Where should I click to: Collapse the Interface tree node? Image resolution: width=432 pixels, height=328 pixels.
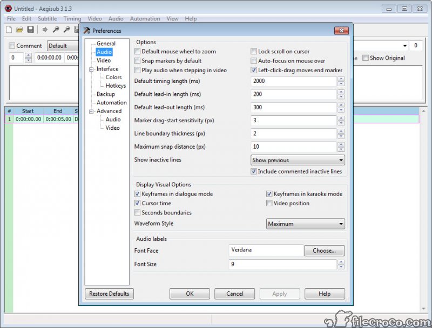(x=91, y=69)
